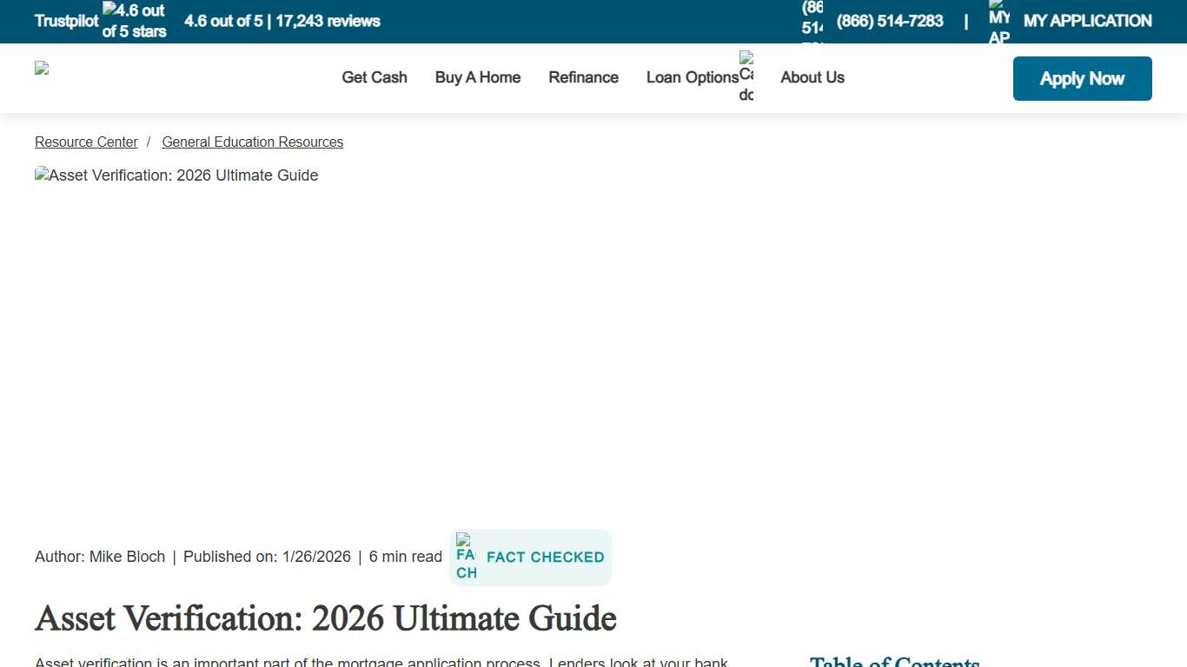Open MY APPLICATION from the top bar
This screenshot has width=1187, height=667.
(1087, 21)
